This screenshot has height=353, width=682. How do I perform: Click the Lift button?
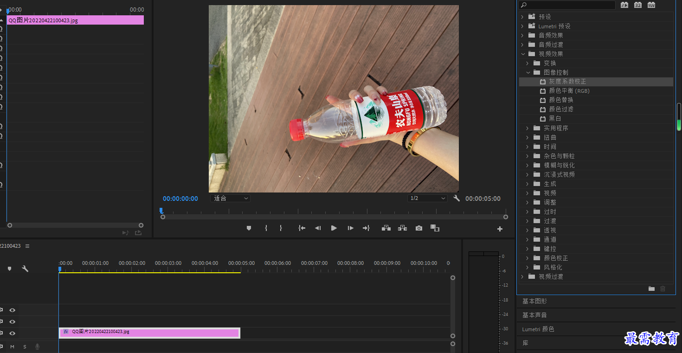click(386, 228)
